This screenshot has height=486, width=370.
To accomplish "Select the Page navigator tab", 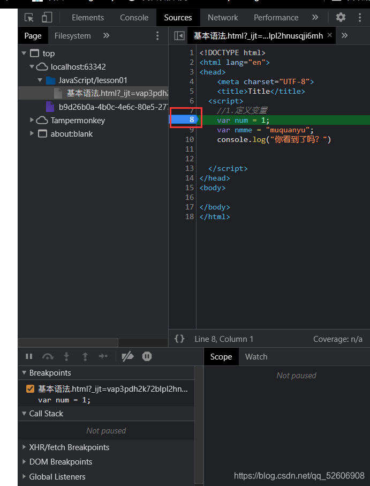I will (33, 36).
